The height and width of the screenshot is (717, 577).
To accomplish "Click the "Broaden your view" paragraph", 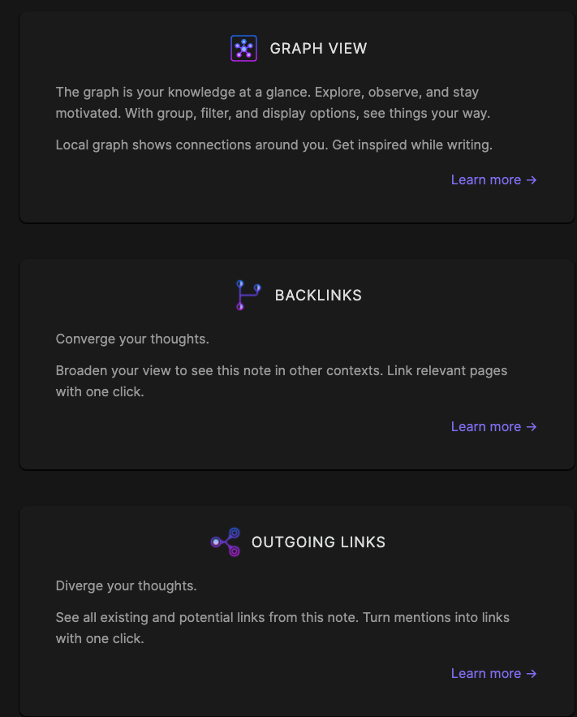I will [281, 381].
